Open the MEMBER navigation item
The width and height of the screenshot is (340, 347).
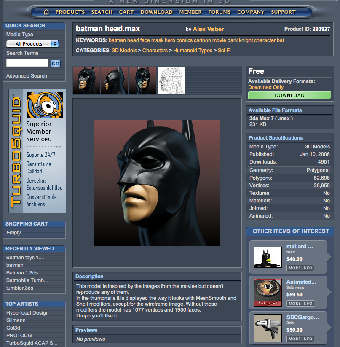pos(190,12)
